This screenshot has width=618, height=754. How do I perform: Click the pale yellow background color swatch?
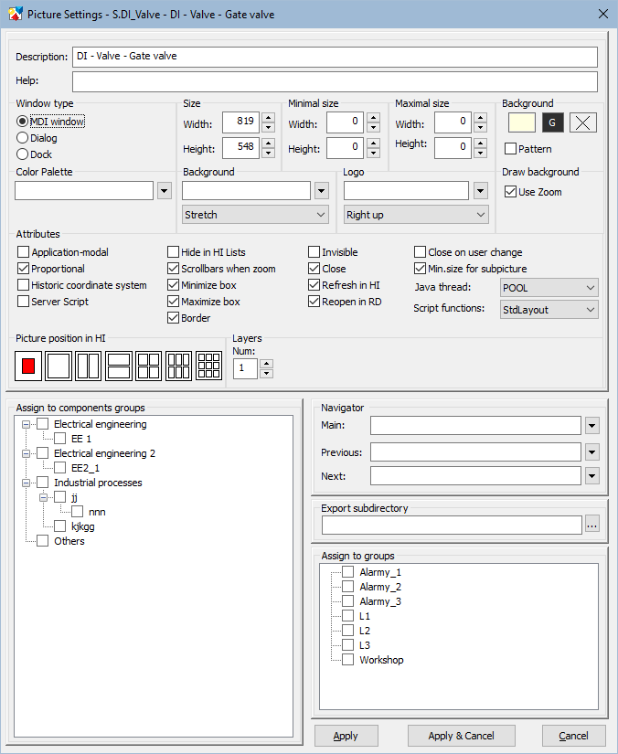point(521,122)
